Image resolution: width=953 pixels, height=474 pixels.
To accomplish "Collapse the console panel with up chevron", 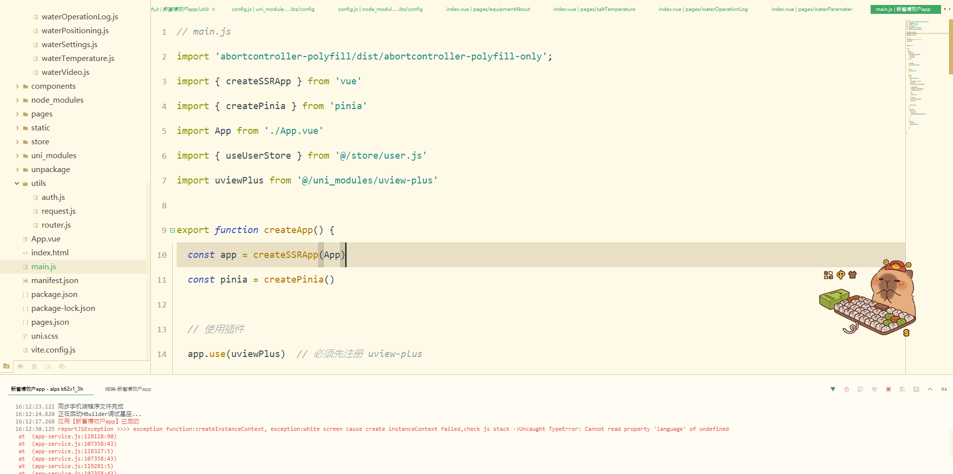I will point(930,389).
